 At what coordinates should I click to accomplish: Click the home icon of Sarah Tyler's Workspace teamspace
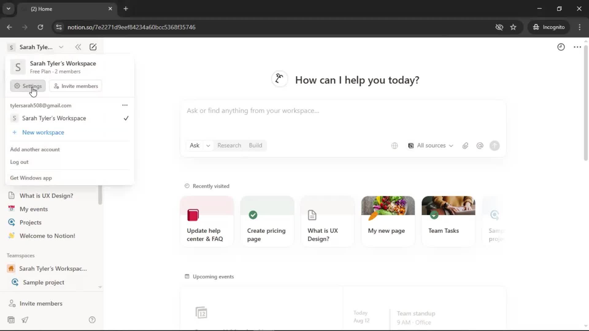pyautogui.click(x=11, y=268)
